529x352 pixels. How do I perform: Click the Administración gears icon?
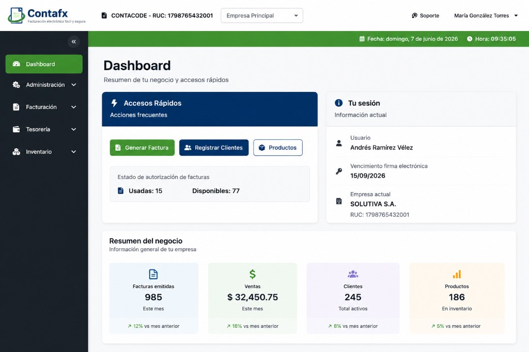pyautogui.click(x=16, y=85)
